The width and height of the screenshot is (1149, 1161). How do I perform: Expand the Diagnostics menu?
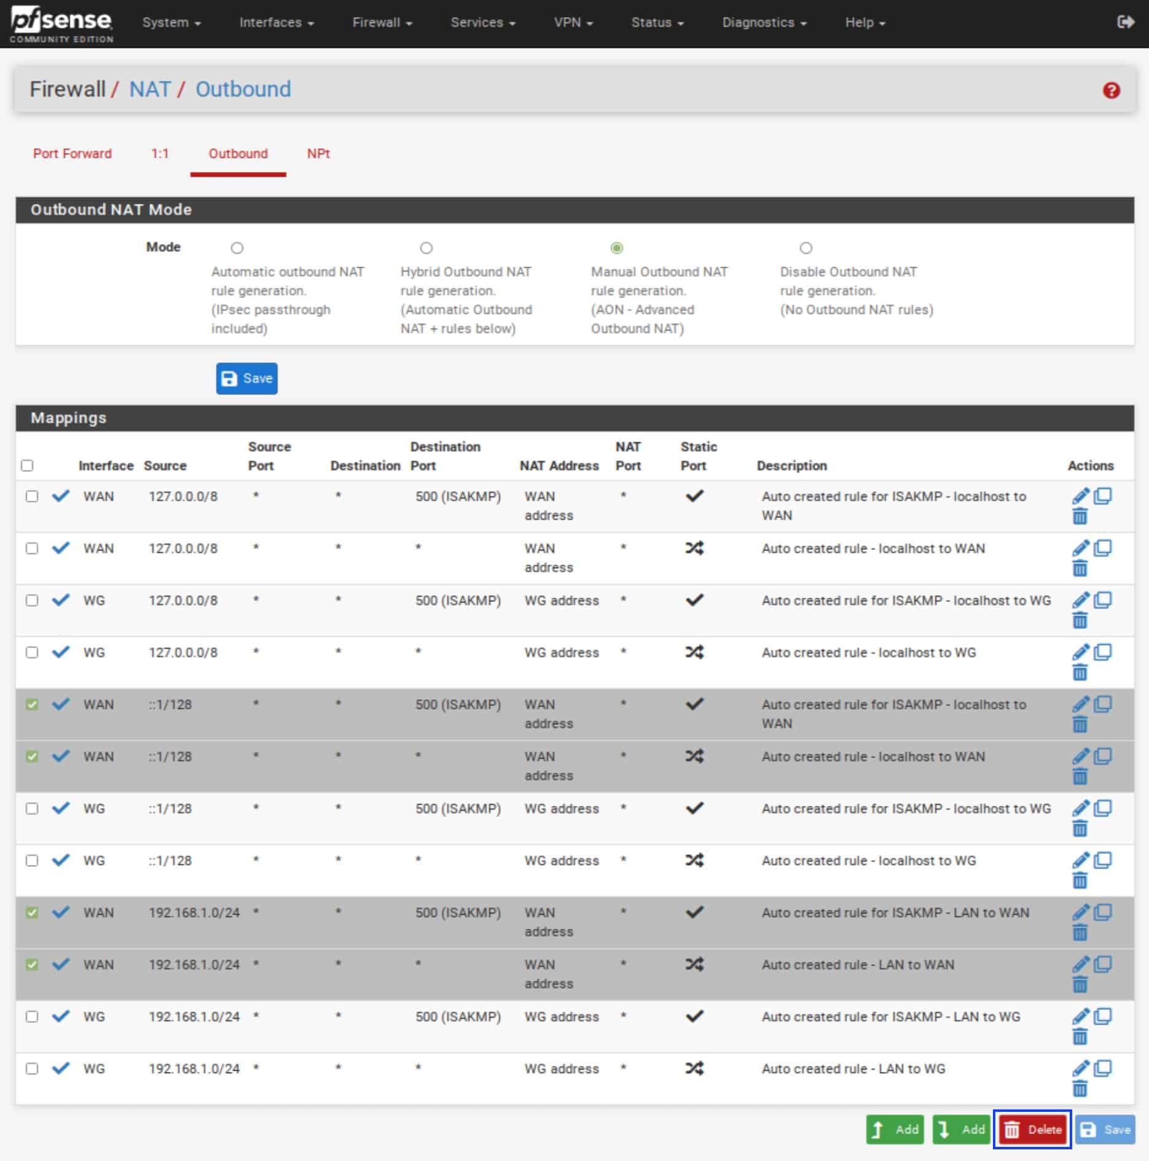[764, 23]
